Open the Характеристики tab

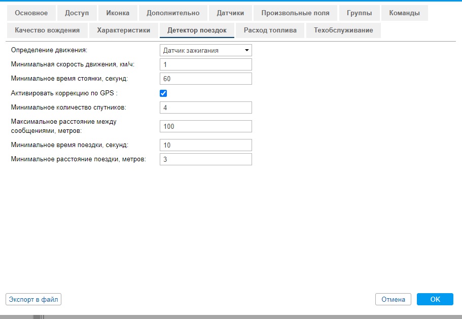pos(124,30)
